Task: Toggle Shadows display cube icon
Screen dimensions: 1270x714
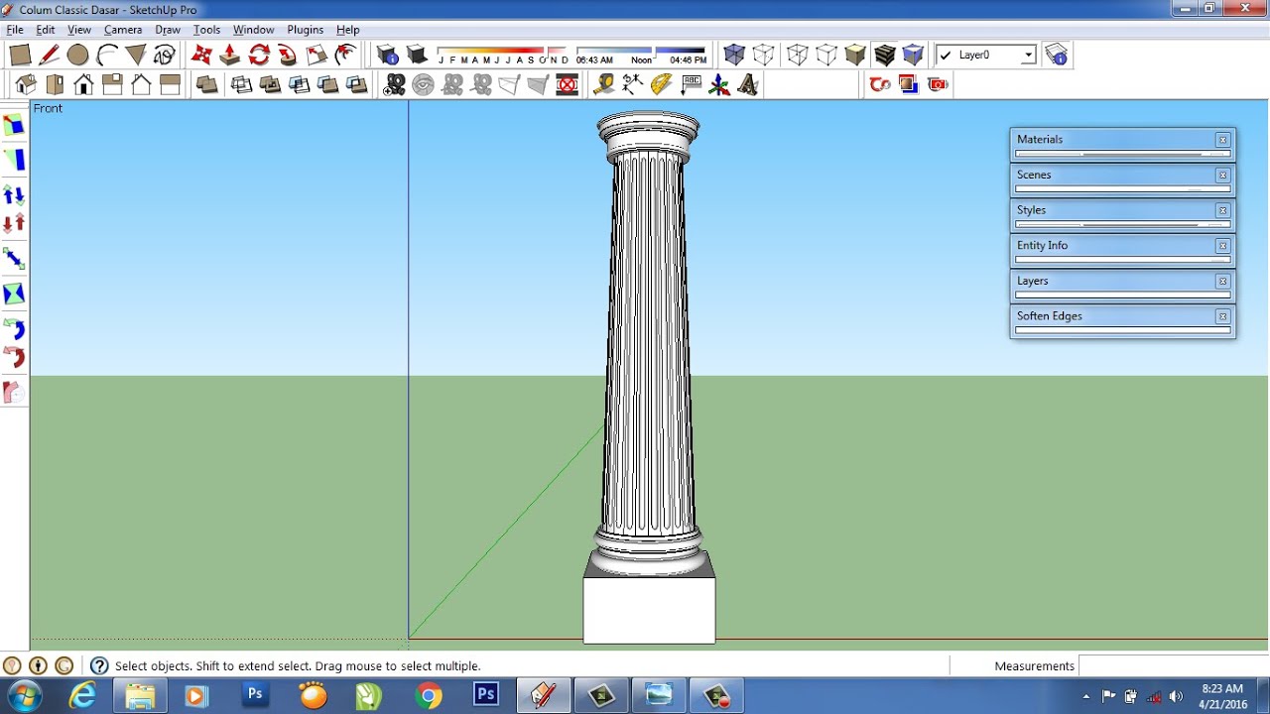Action: click(417, 56)
